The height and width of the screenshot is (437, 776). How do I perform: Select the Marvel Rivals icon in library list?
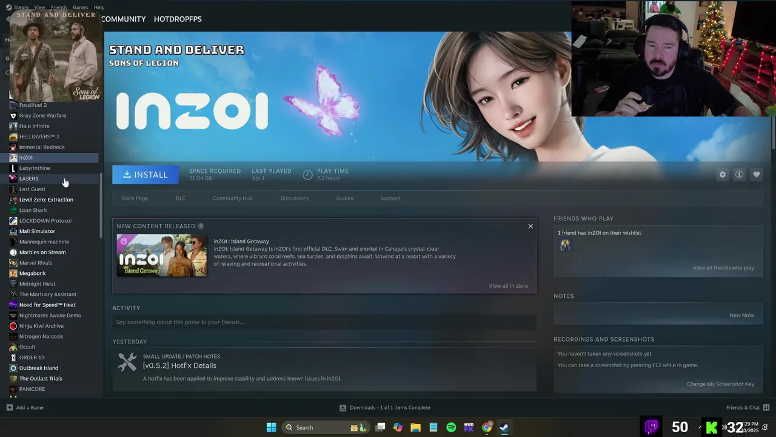(x=13, y=263)
